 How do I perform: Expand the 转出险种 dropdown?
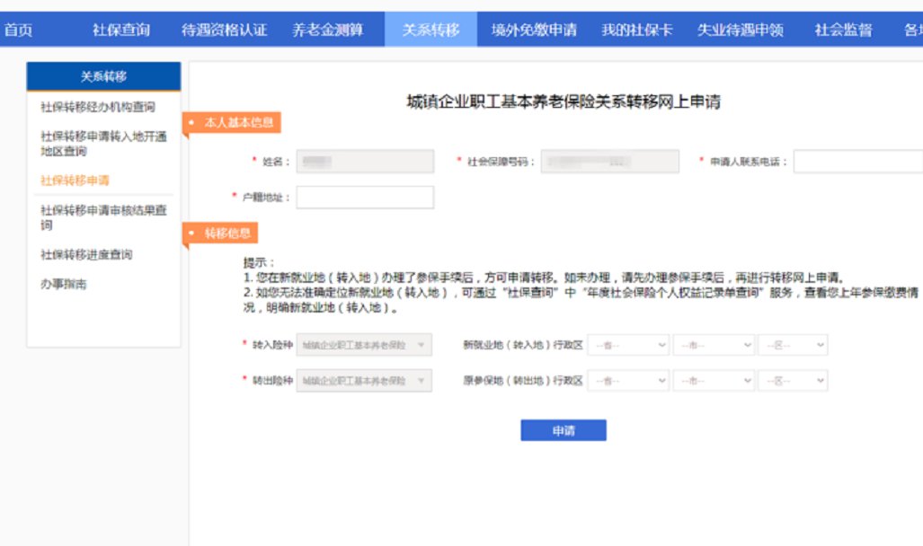coord(364,381)
